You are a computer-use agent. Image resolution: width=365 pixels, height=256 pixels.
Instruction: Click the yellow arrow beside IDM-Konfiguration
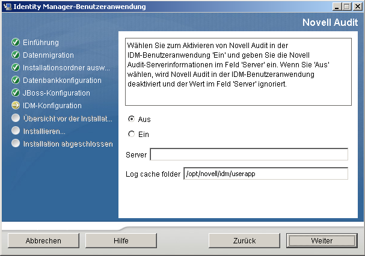[16, 105]
